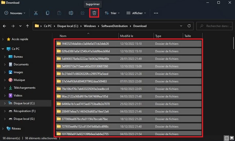Select folder 79e106cf76c7ab633229265e2eadbcc4
This screenshot has width=235, height=141.
click(x=129, y=89)
